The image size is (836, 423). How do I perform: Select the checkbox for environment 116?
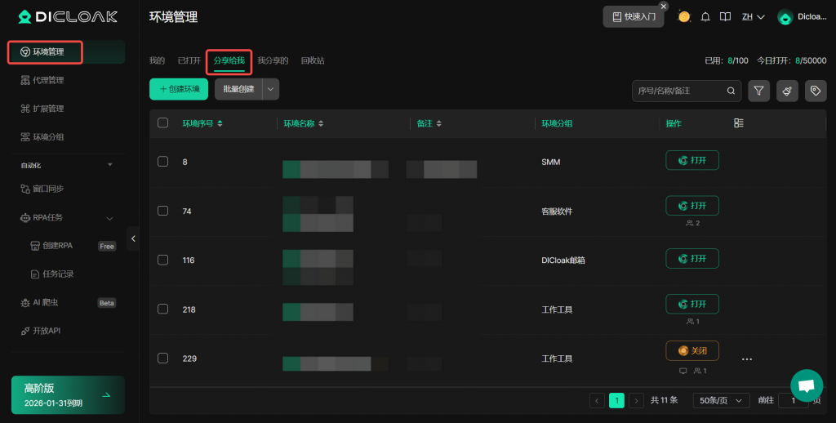(x=163, y=260)
